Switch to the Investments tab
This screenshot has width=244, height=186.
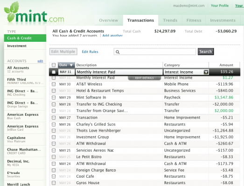point(223,20)
